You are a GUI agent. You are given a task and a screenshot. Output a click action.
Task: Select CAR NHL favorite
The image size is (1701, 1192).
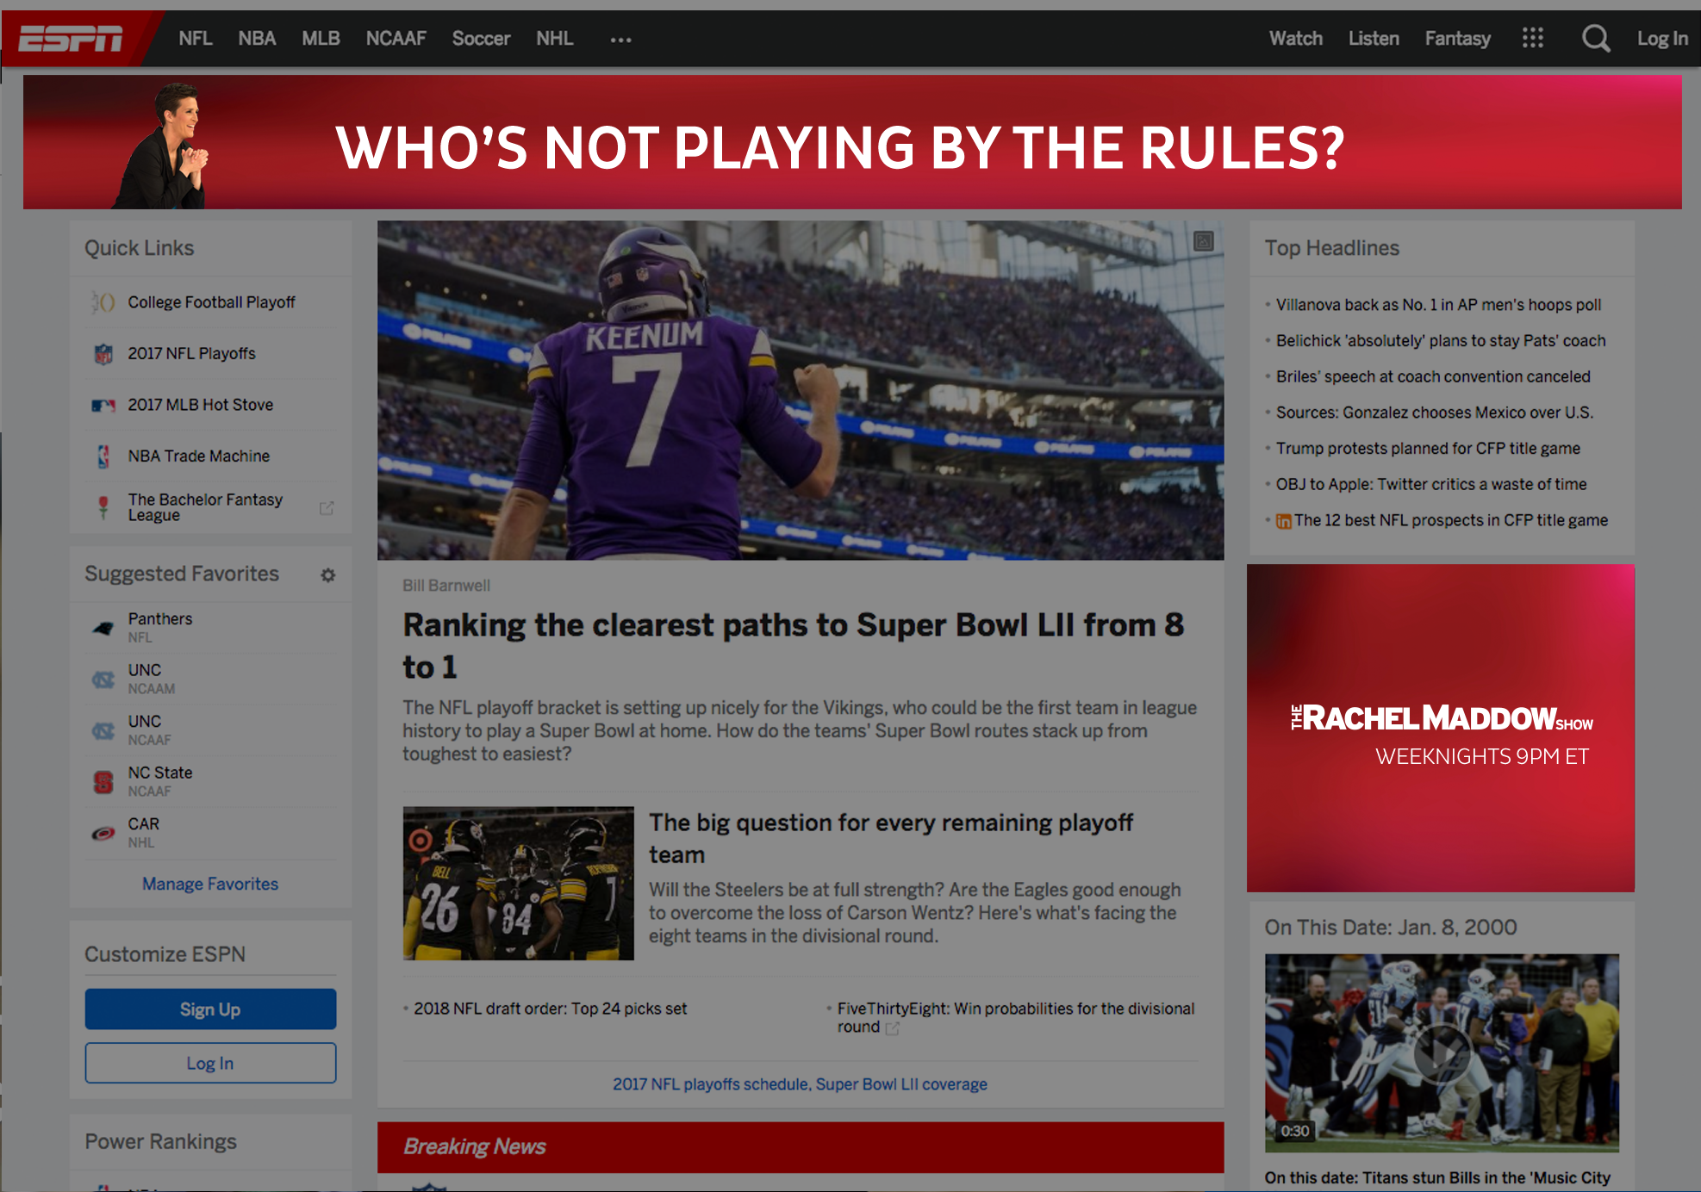[x=211, y=833]
